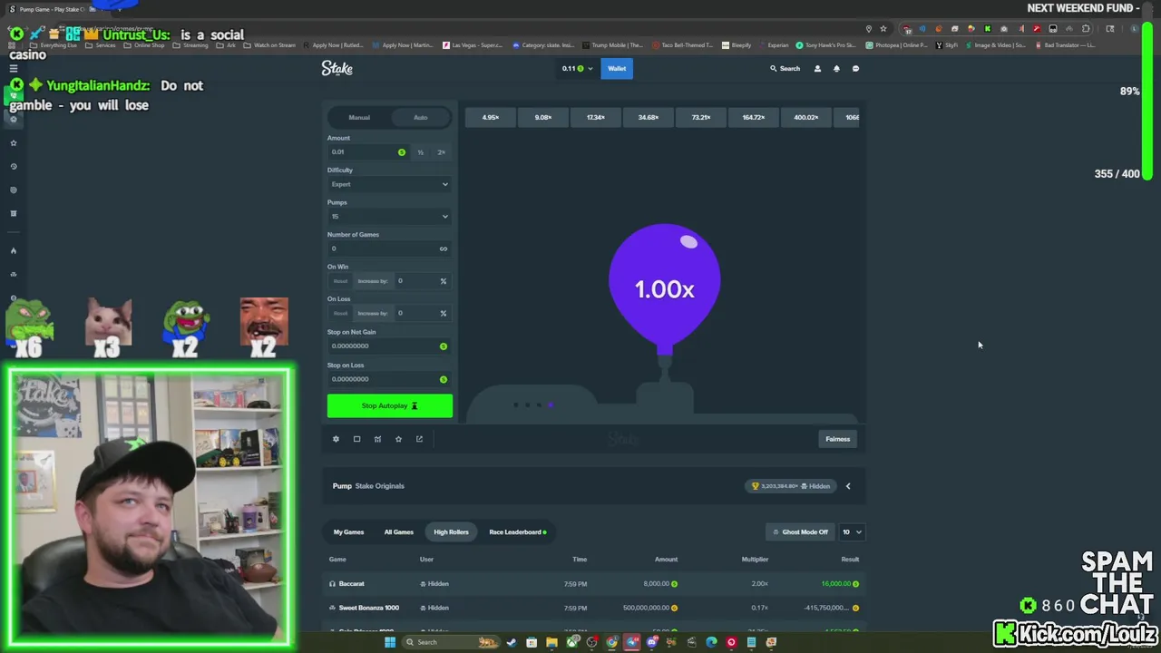Click Sweet Bonanza 1000 in the table
Screen dimensions: 1161x653
tap(368, 608)
